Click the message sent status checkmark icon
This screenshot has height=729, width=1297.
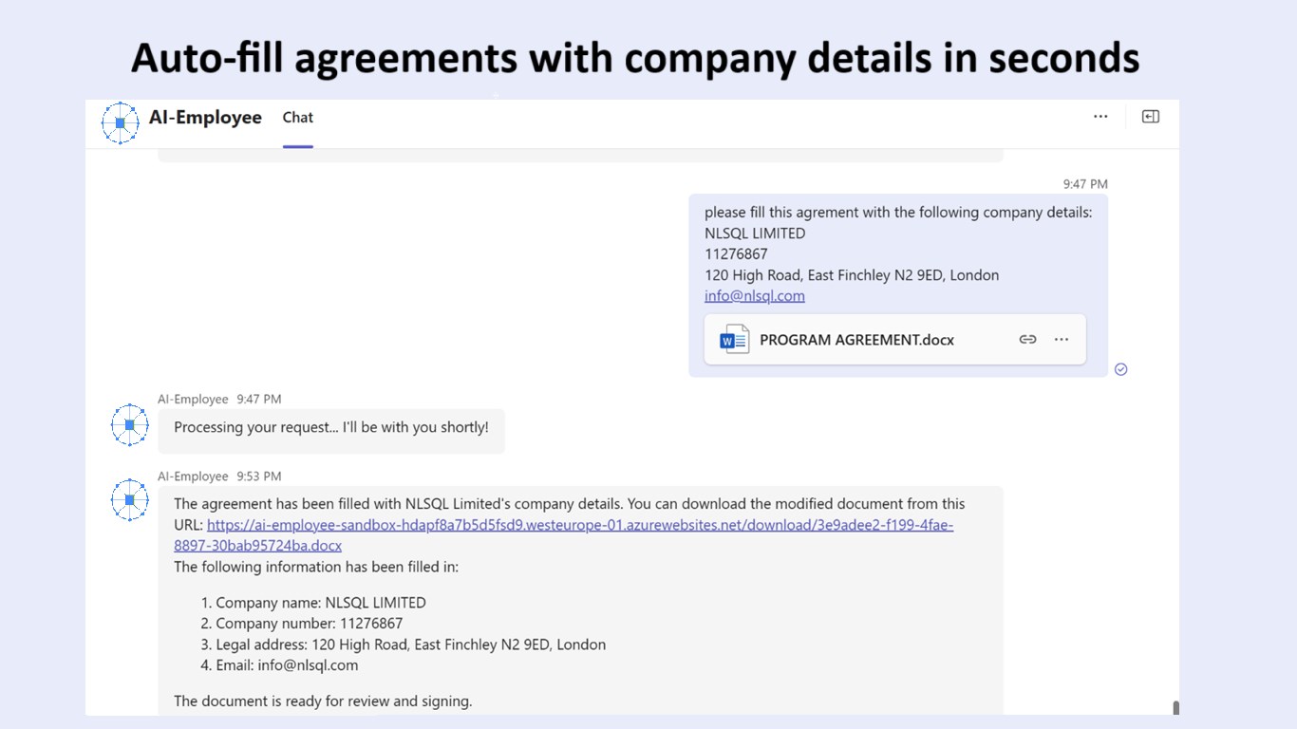point(1120,369)
